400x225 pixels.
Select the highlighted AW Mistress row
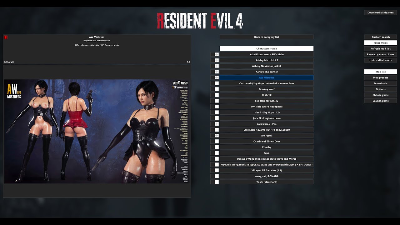coord(267,77)
